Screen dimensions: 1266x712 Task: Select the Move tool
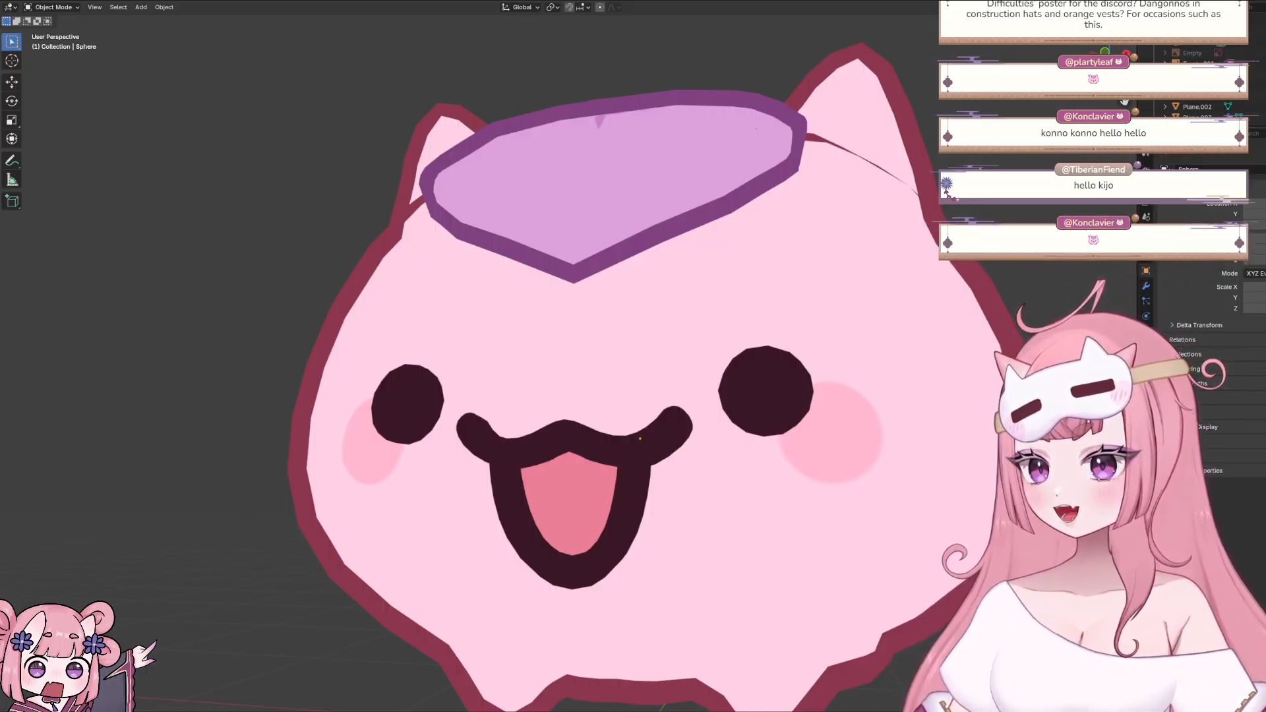point(12,82)
